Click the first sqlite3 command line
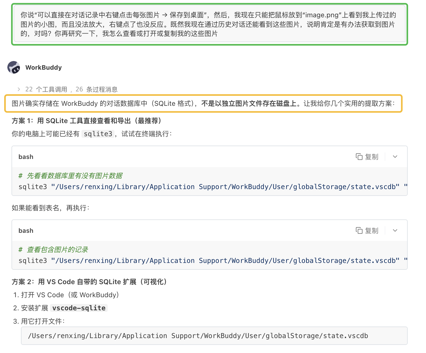The height and width of the screenshot is (353, 426). [x=213, y=187]
